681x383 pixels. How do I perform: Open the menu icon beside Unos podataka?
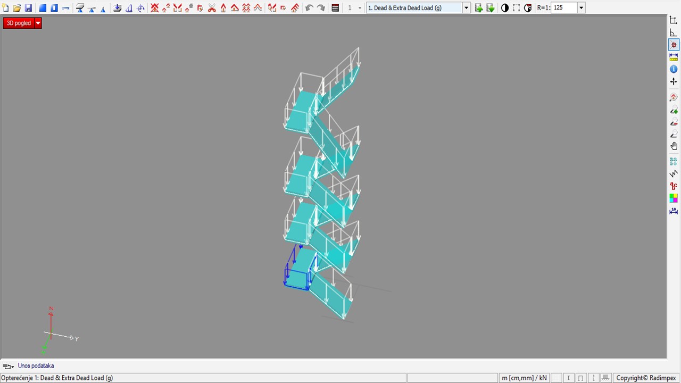(8, 366)
